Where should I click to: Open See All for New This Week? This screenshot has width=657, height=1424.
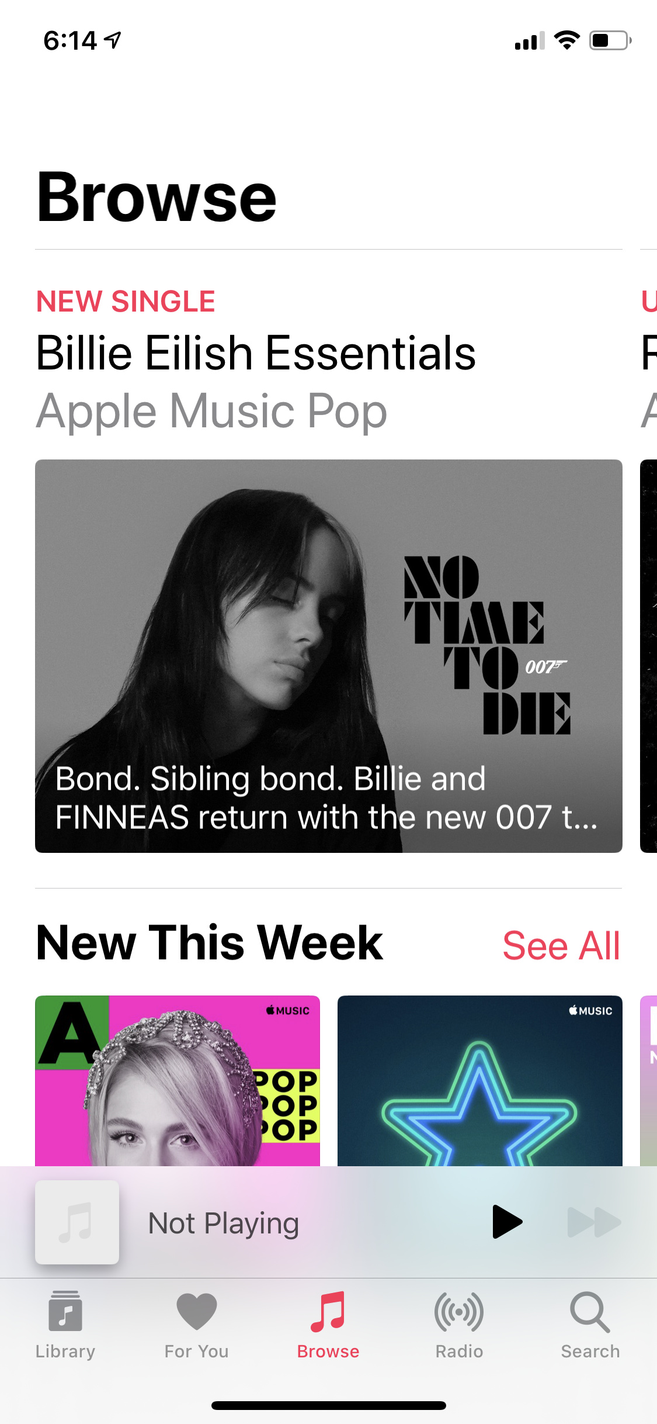pyautogui.click(x=561, y=945)
